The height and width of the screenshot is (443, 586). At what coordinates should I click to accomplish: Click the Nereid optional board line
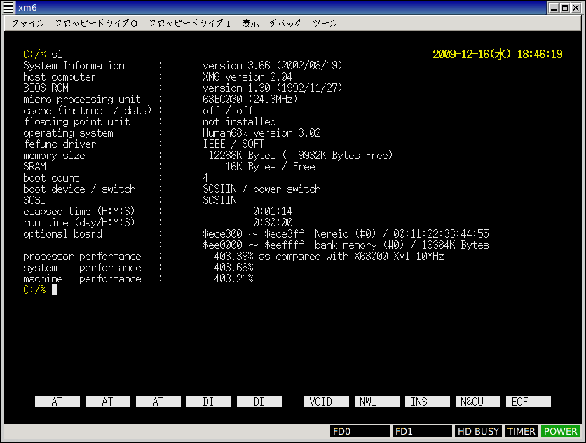(346, 234)
